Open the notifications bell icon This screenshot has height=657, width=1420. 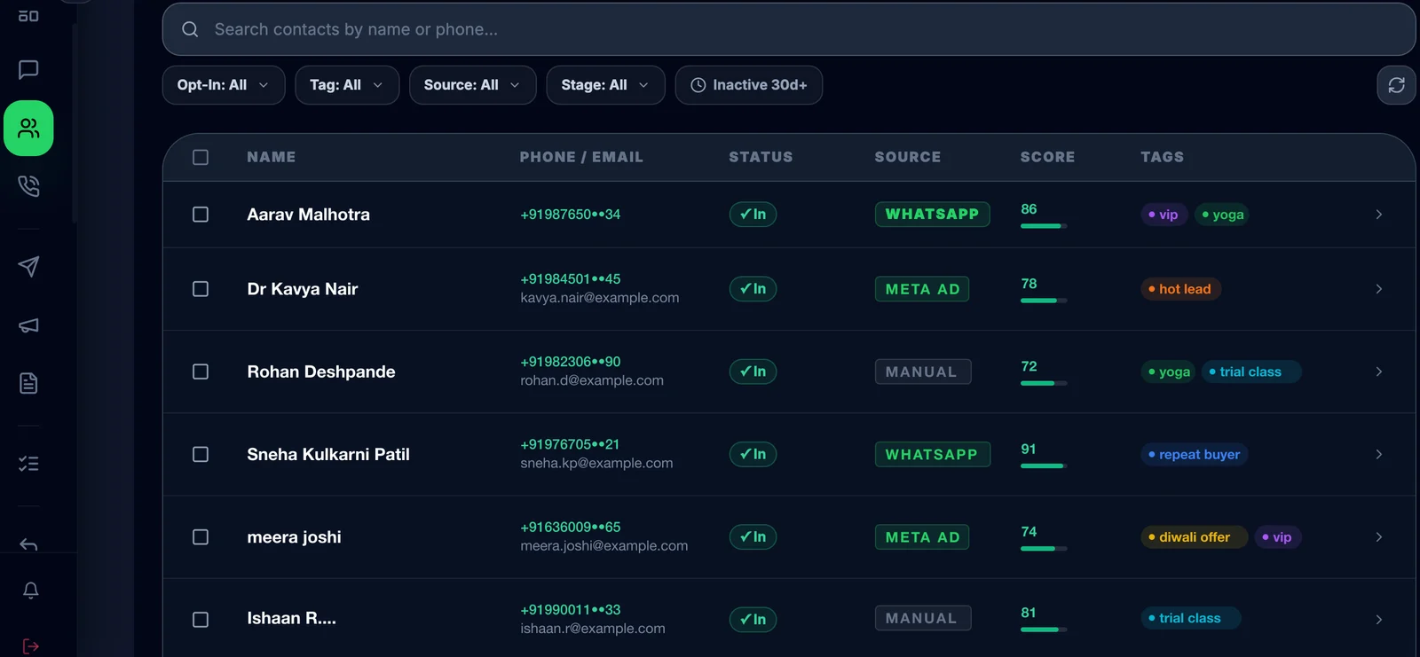coord(30,591)
